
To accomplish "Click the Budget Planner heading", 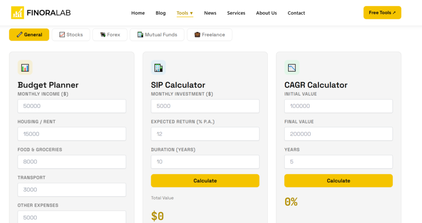I will [x=48, y=85].
